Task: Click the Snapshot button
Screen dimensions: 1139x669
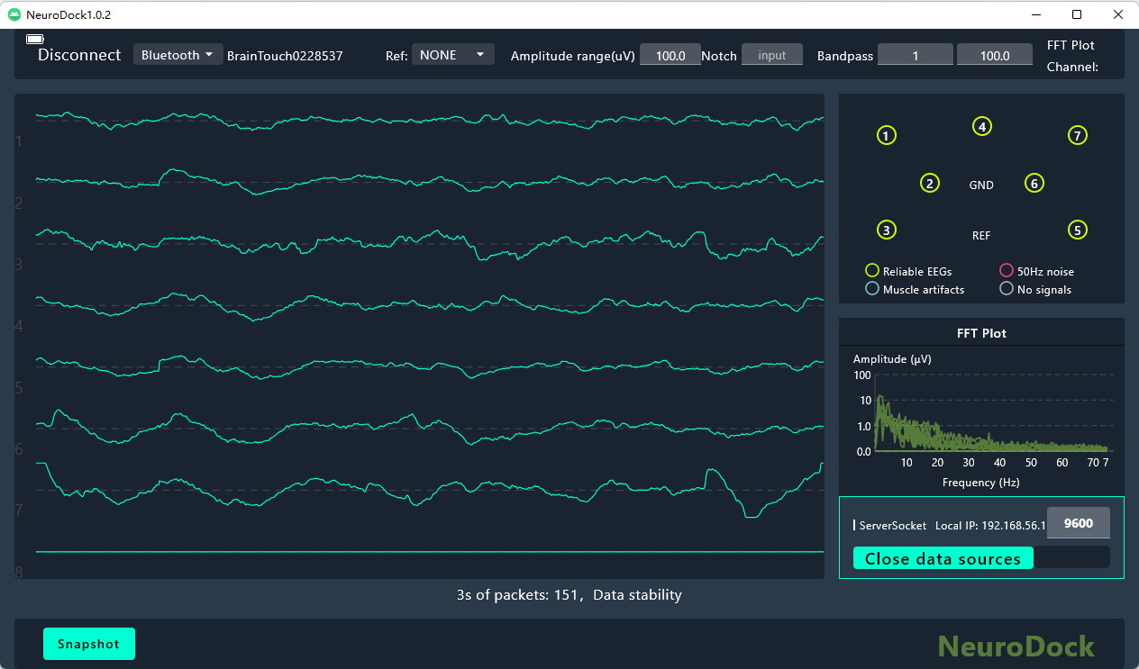Action: click(x=89, y=644)
